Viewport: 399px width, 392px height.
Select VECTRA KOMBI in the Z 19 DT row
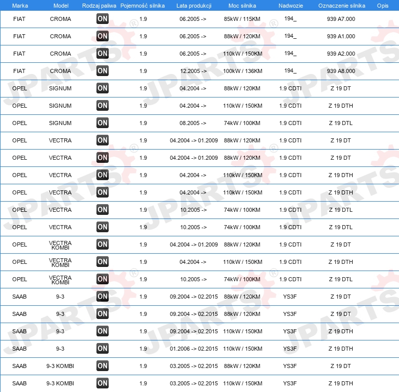click(60, 245)
